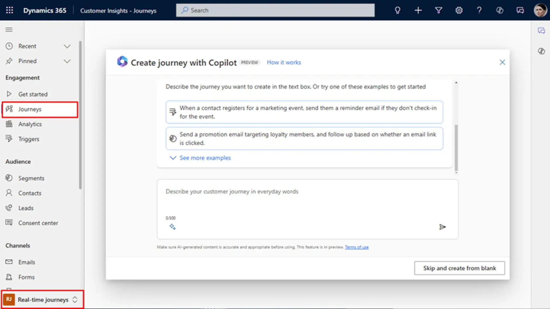Click the search box in the header

coord(275,10)
